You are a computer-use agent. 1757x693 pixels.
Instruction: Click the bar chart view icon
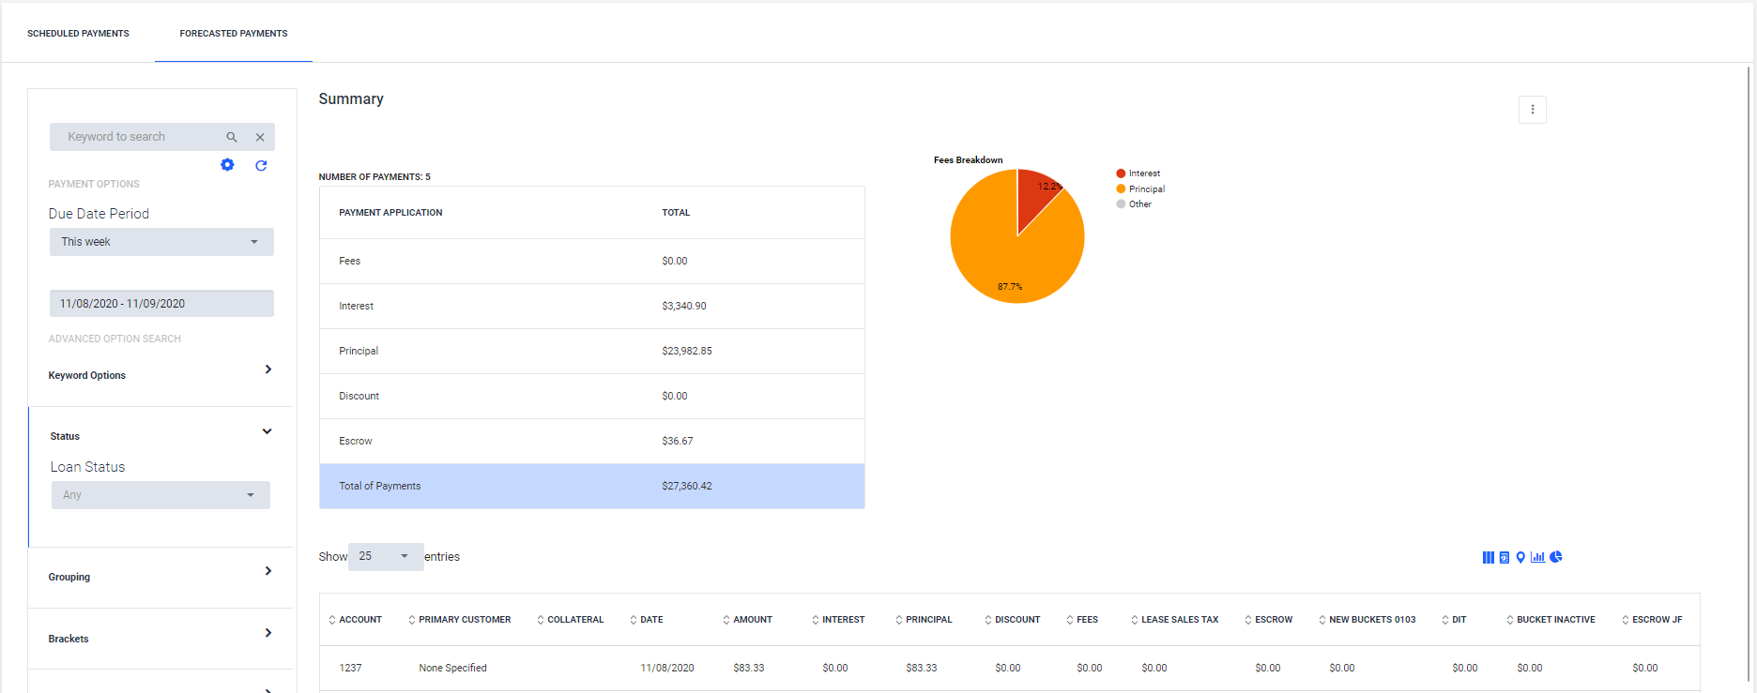(1537, 557)
